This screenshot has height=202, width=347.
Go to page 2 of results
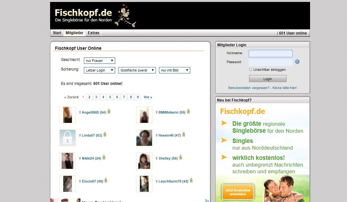(89, 97)
